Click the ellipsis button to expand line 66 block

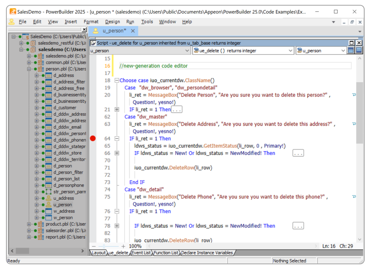click(298, 153)
